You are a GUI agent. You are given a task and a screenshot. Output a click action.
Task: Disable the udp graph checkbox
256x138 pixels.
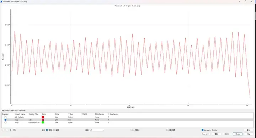coord(5,120)
